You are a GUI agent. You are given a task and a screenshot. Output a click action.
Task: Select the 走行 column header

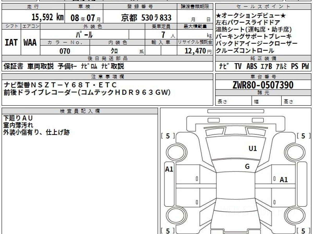(x=33, y=7)
